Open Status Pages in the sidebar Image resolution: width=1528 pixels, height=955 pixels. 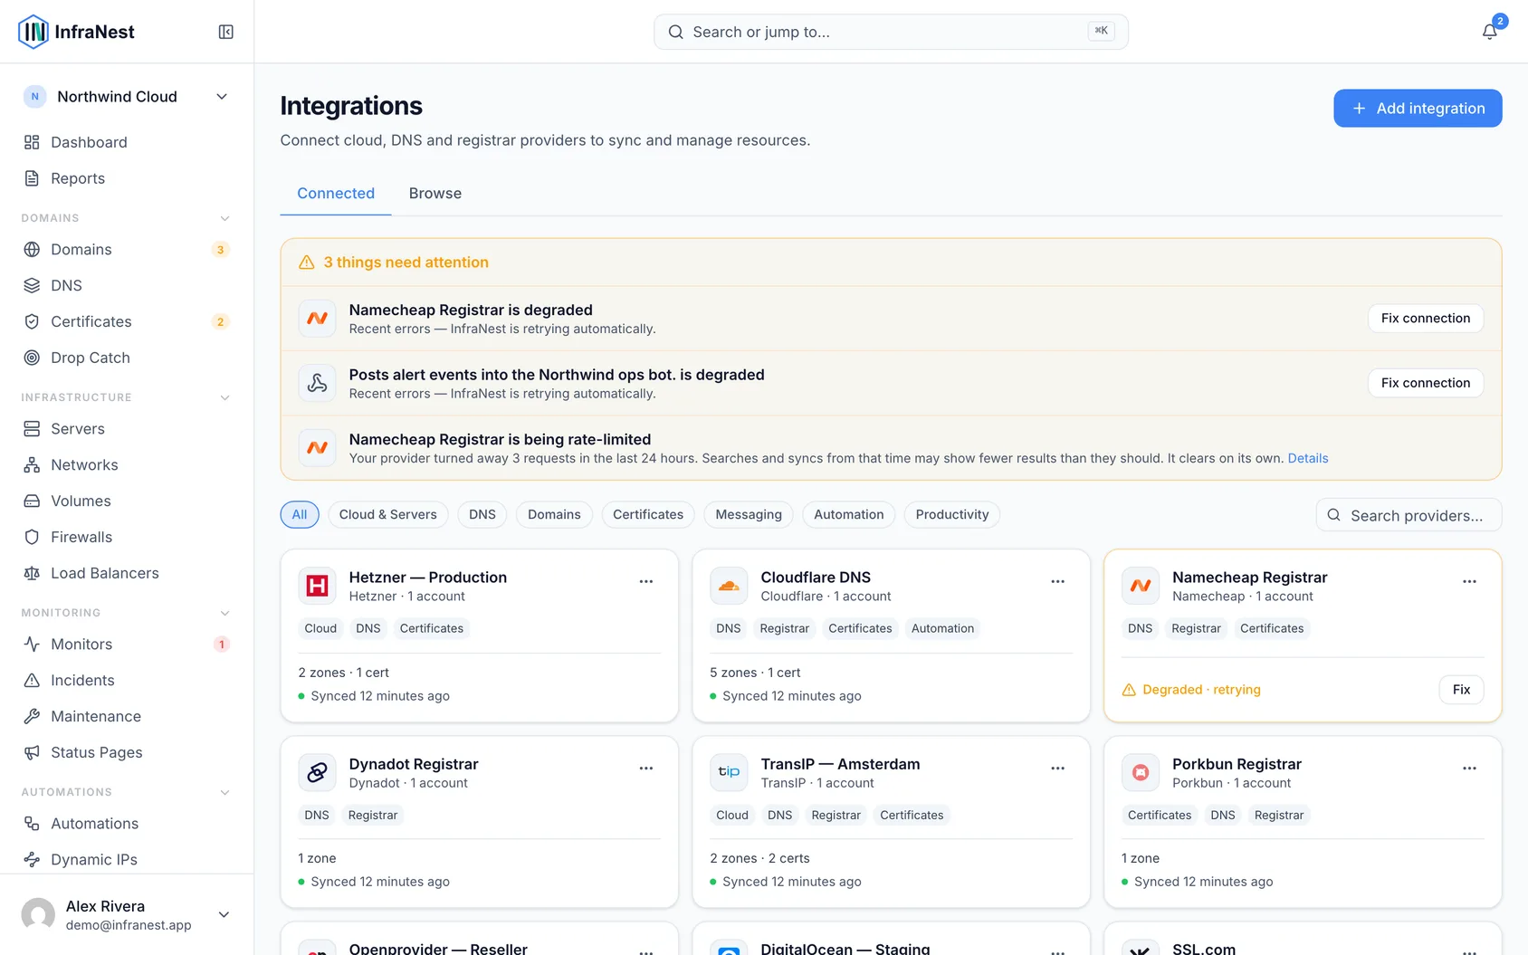click(x=127, y=753)
